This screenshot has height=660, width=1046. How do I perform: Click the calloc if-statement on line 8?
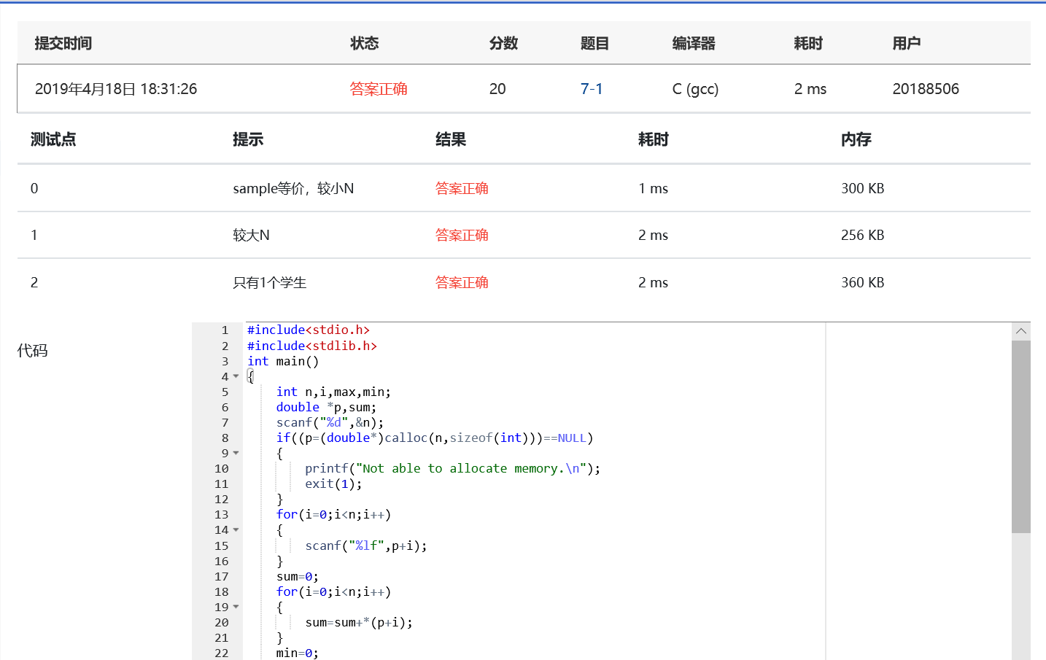(x=435, y=438)
